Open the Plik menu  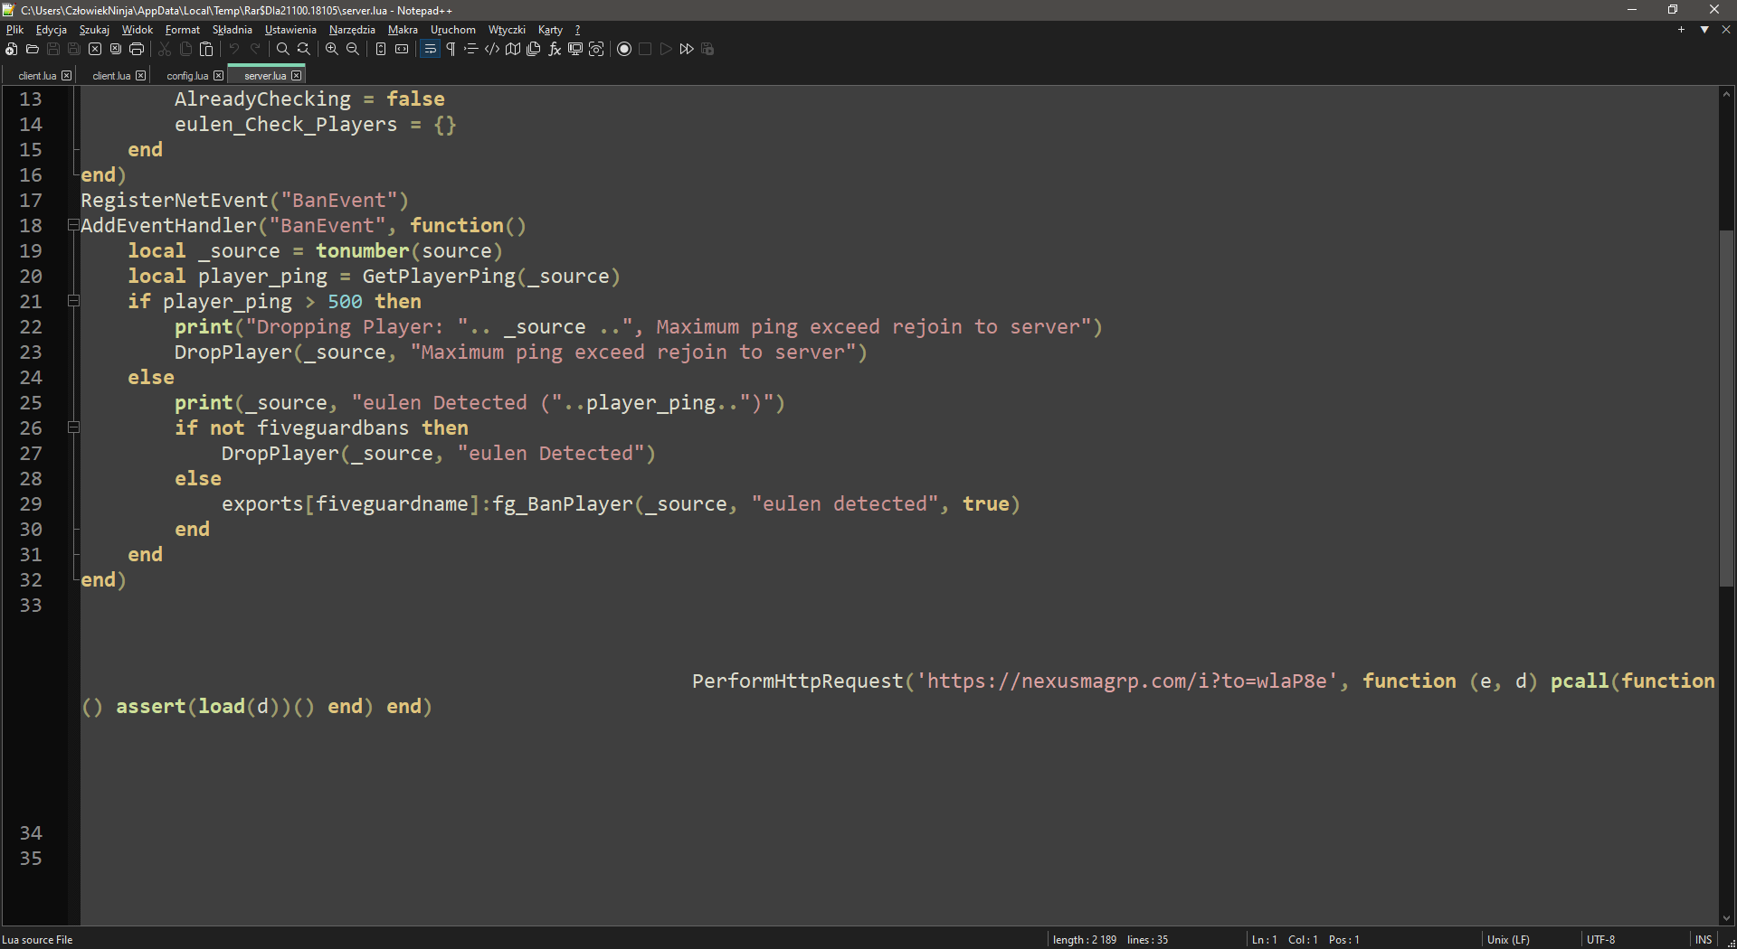coord(14,30)
